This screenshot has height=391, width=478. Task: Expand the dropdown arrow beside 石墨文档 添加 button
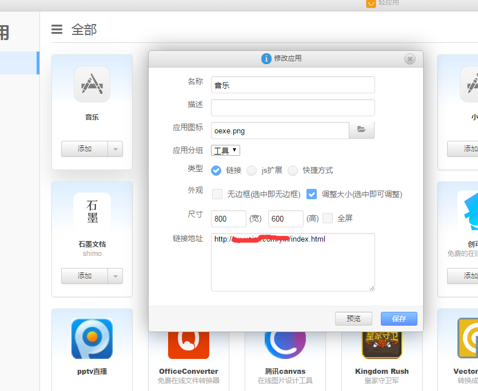tap(115, 276)
